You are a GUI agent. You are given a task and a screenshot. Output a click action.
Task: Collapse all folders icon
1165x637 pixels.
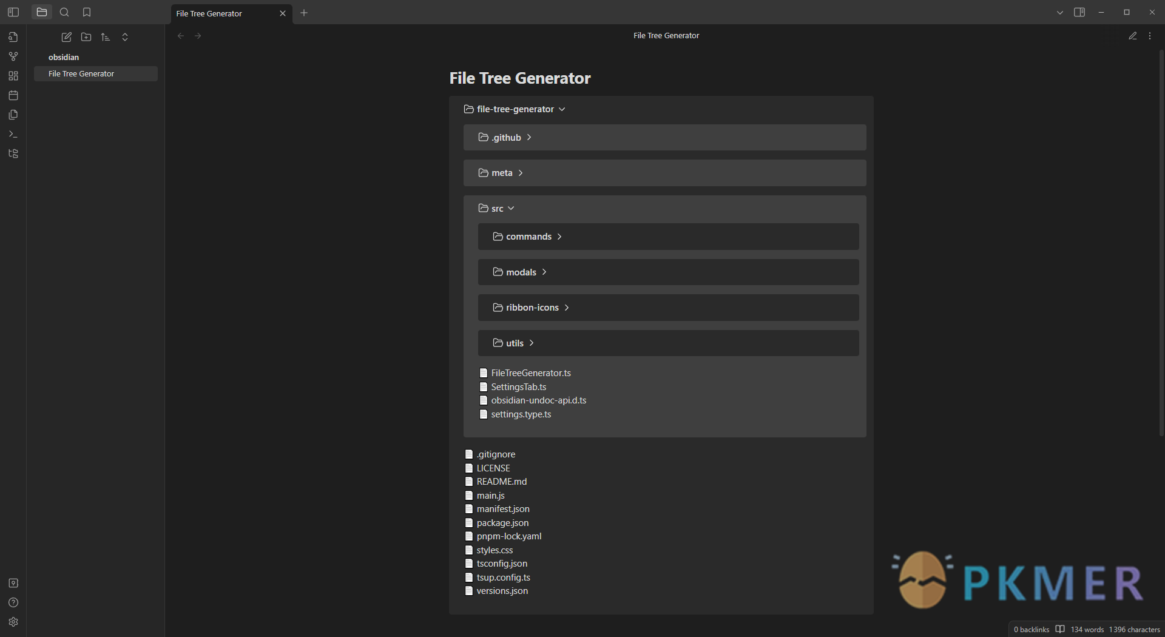(x=125, y=37)
